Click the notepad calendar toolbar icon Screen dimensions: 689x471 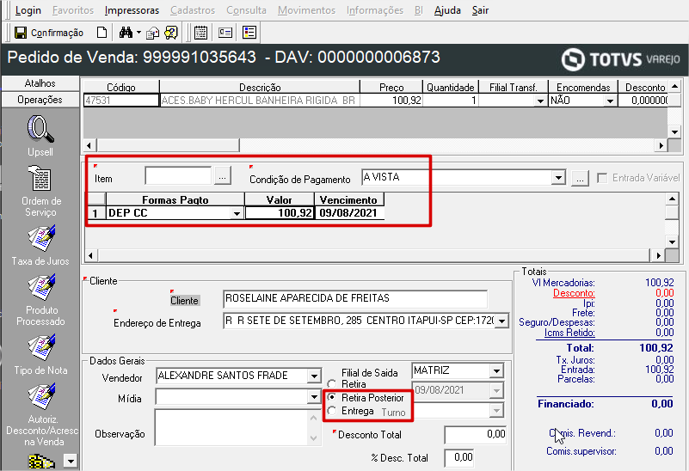[200, 33]
